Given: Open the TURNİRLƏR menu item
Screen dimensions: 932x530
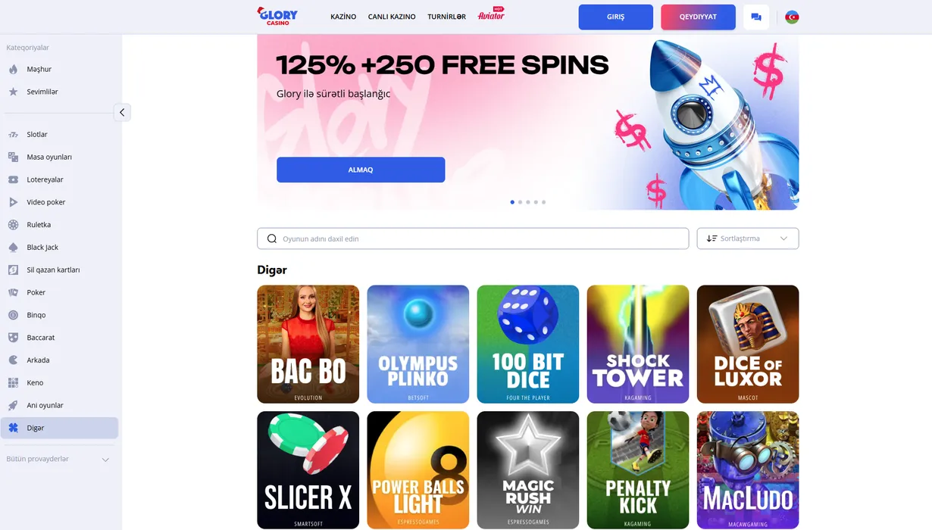Looking at the screenshot, I should click(x=446, y=17).
